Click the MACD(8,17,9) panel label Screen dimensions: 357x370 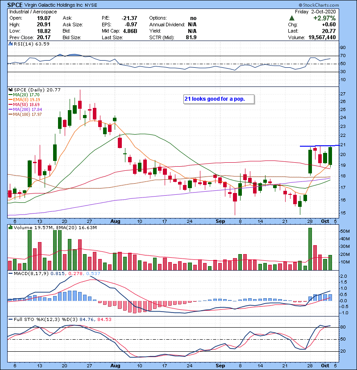pyautogui.click(x=31, y=274)
